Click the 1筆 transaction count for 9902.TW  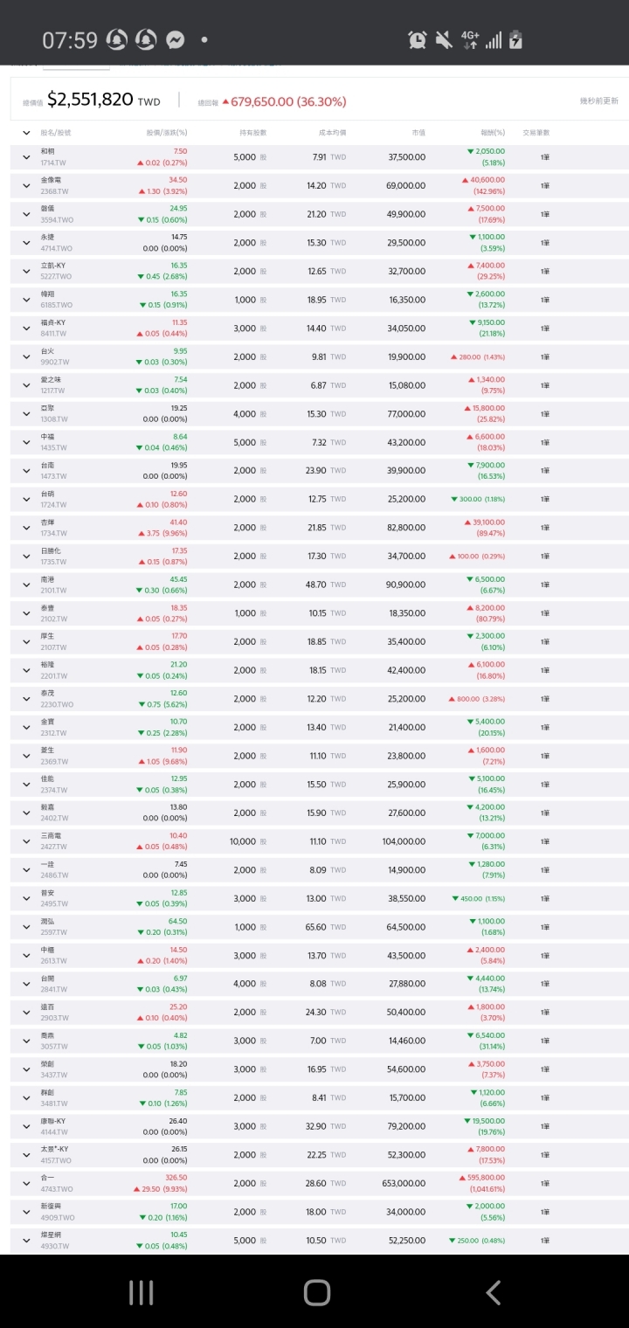545,356
